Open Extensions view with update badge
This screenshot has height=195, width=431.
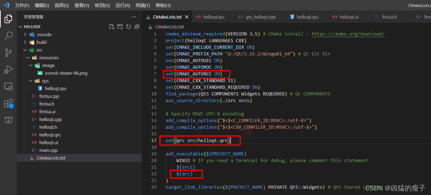point(8,103)
